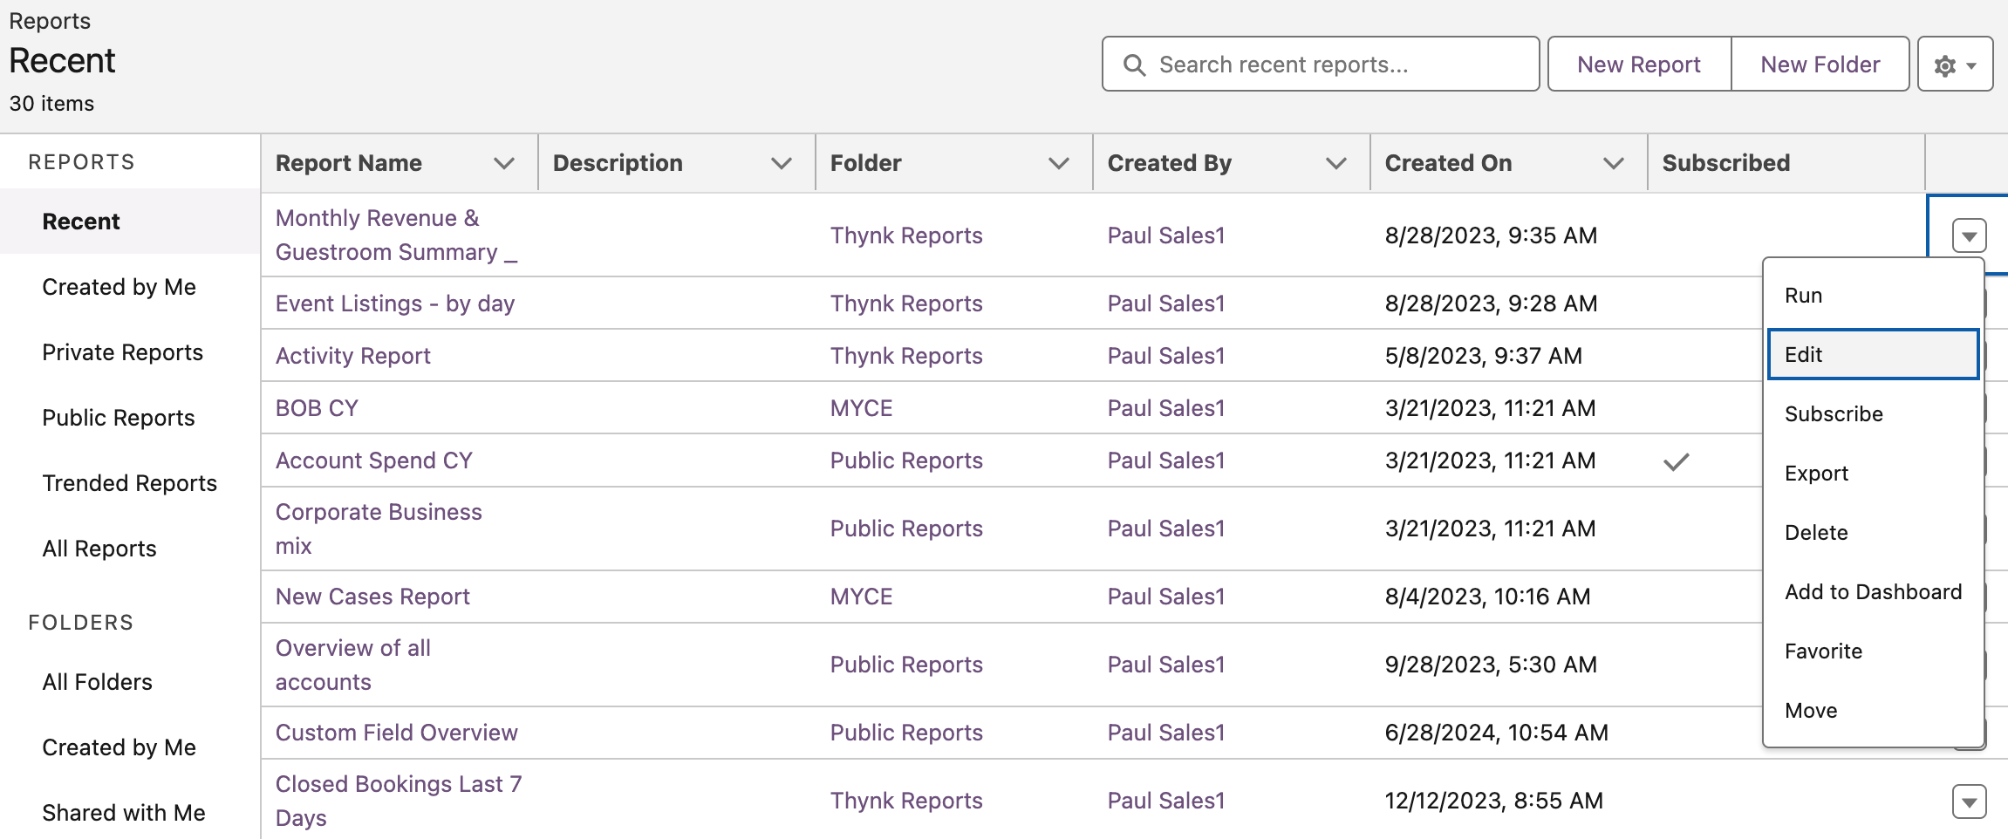This screenshot has width=2008, height=839.
Task: Choose Run from the row menu
Action: [1873, 296]
